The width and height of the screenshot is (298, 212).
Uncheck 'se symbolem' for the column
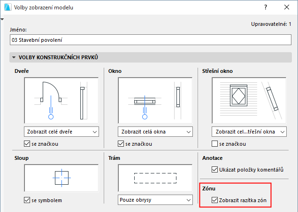27,200
